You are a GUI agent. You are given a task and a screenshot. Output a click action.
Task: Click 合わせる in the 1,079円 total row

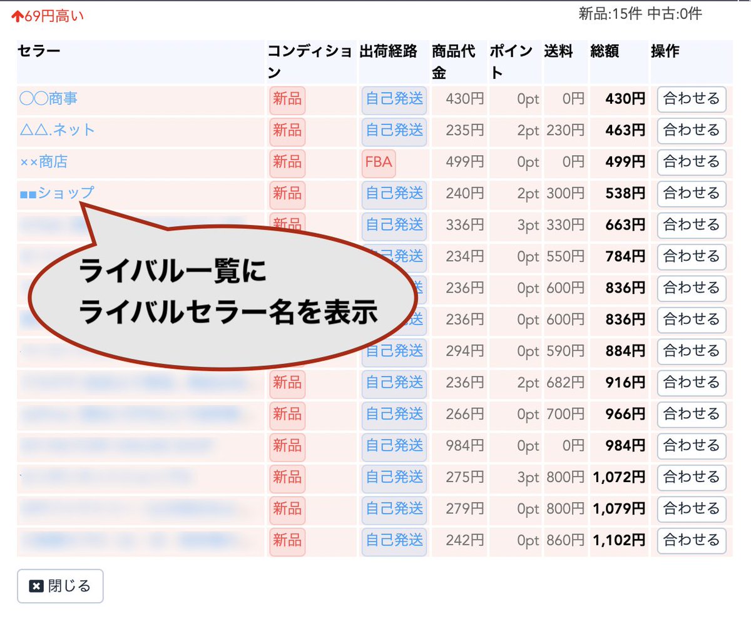[692, 508]
